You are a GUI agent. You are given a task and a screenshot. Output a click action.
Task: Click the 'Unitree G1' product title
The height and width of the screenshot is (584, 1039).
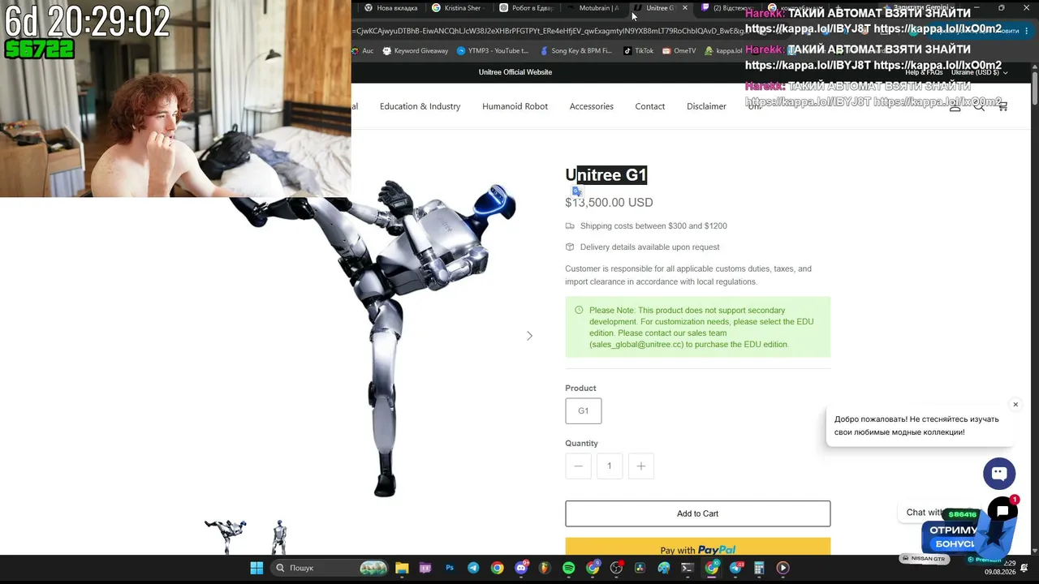click(606, 174)
